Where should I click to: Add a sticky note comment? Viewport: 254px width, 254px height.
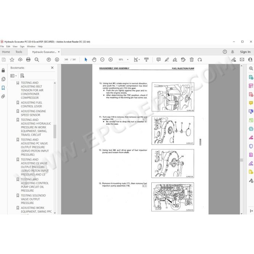click(x=159, y=60)
